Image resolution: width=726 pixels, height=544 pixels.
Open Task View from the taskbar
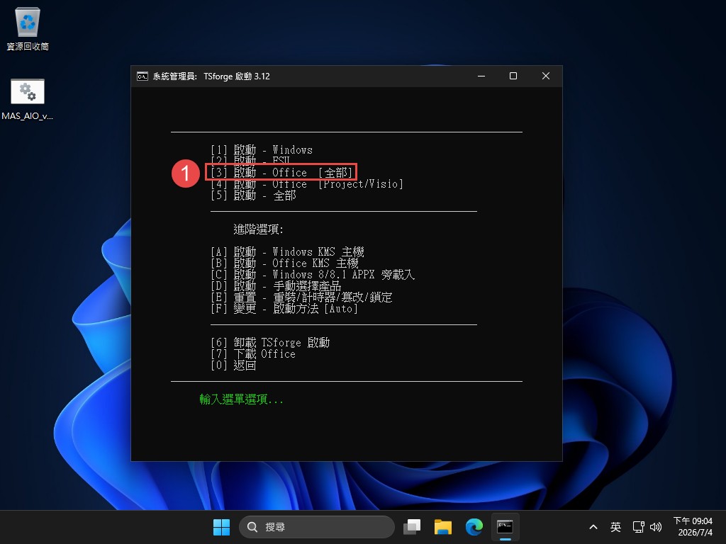click(412, 527)
